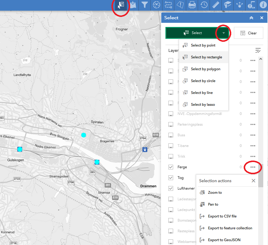Open the Filter funnel tool

pyautogui.click(x=145, y=5)
